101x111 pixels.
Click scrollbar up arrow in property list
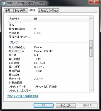pyautogui.click(x=91, y=18)
